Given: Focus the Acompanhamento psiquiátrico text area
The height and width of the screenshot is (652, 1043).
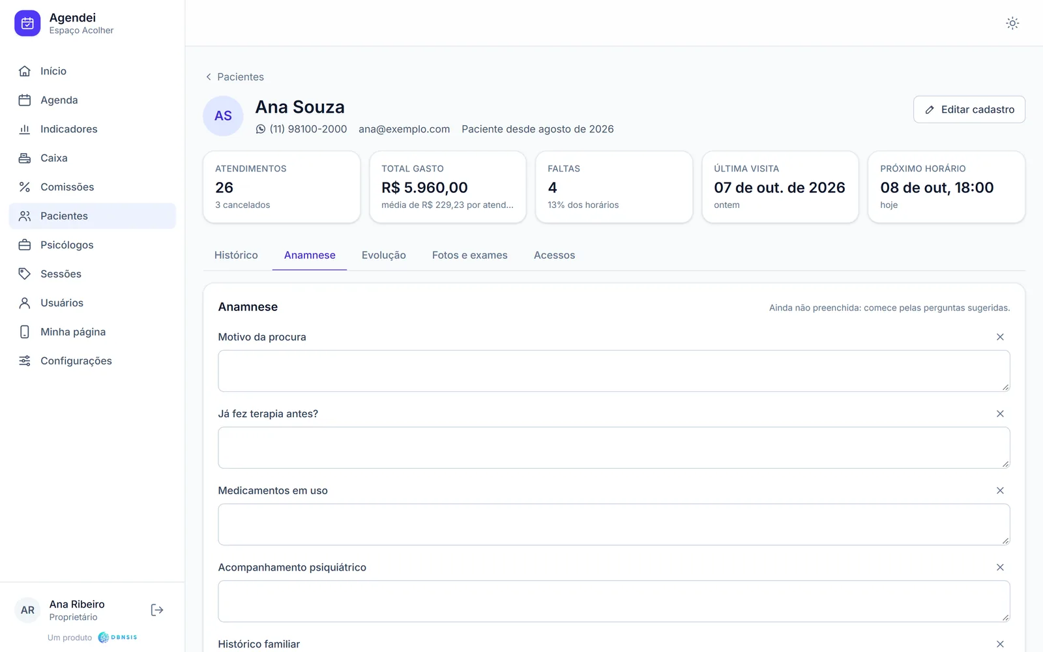Looking at the screenshot, I should (x=614, y=601).
